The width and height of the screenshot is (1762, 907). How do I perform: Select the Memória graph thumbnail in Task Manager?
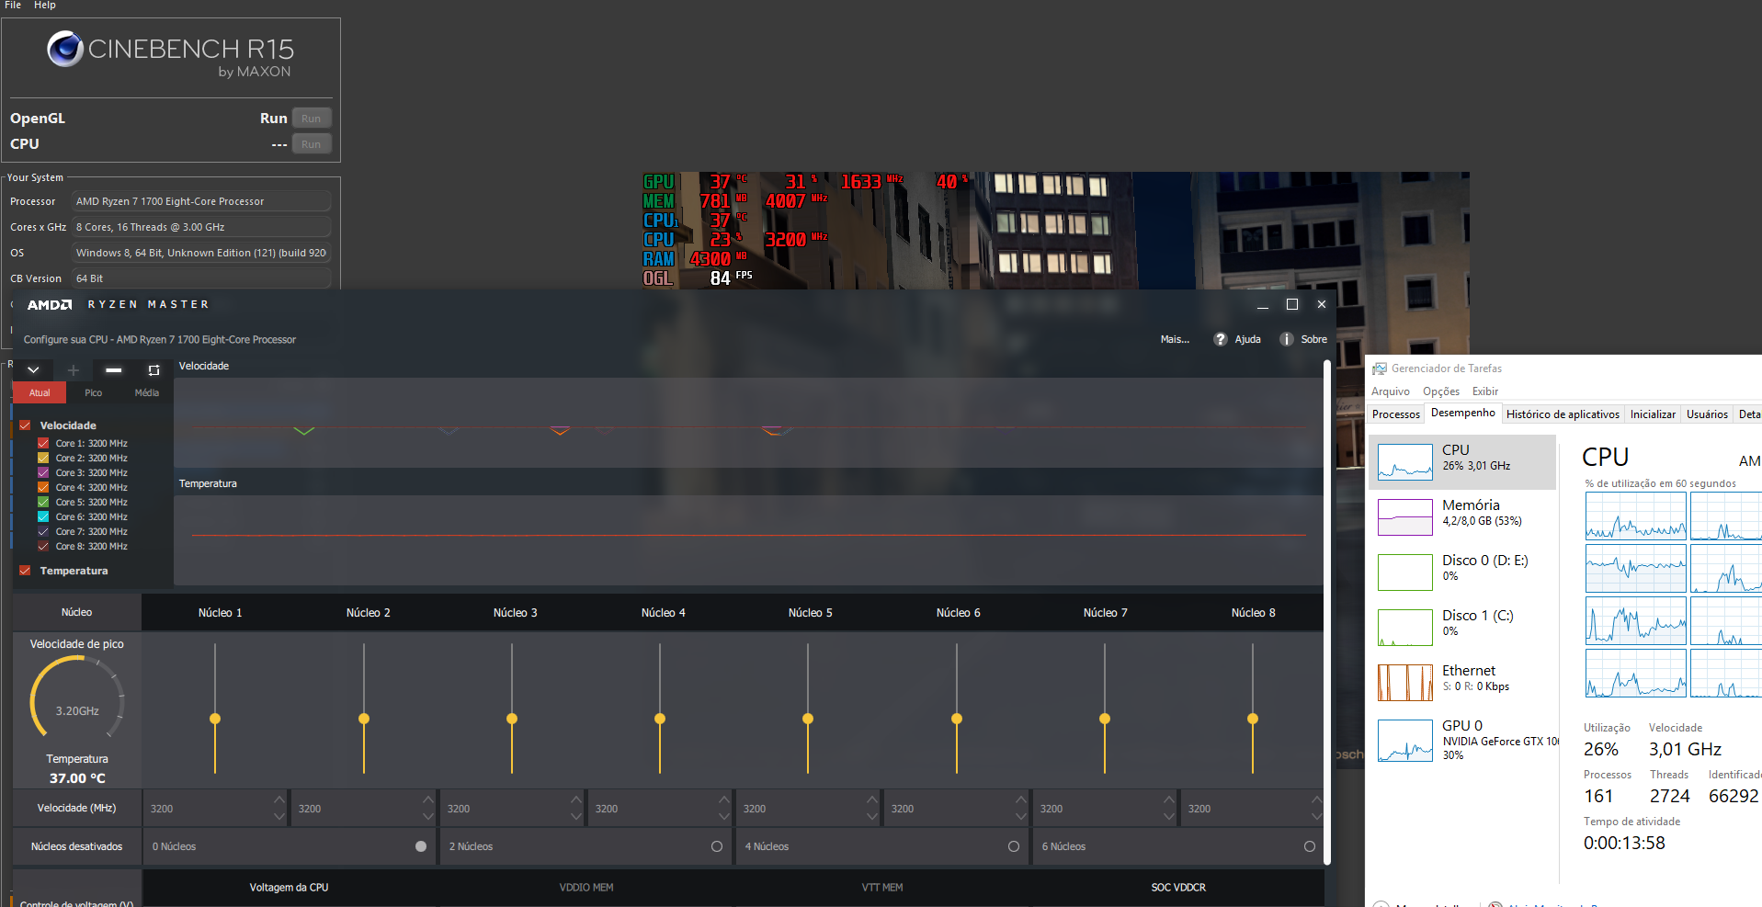pos(1405,517)
